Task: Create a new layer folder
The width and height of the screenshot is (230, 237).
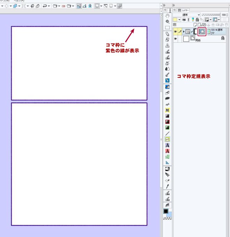Action: tap(204, 25)
